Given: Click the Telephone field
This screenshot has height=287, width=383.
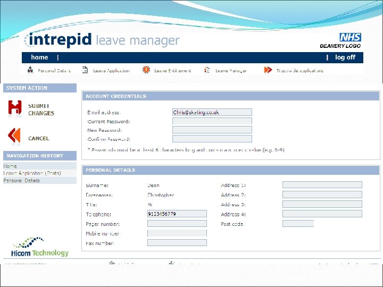Looking at the screenshot, I should pos(177,214).
